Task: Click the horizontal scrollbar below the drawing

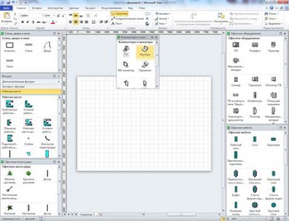Action: [x=182, y=214]
